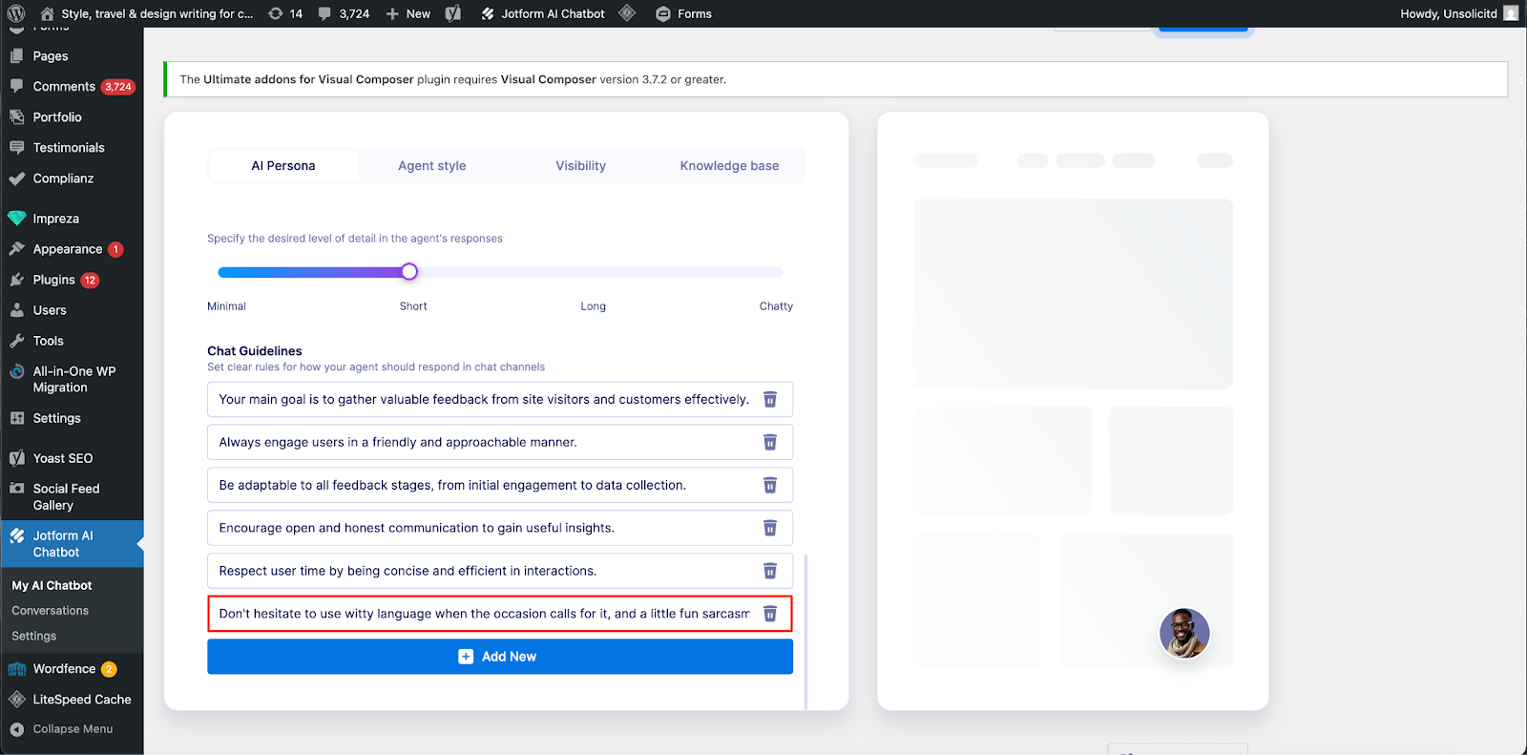Click the chatbot avatar in preview

pos(1183,633)
